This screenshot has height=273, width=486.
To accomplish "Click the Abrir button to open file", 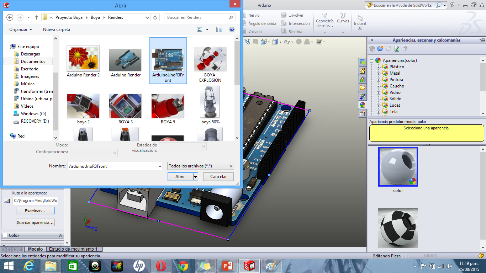I will (180, 177).
